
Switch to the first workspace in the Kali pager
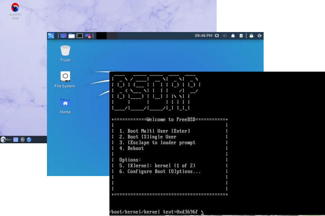(x=101, y=36)
